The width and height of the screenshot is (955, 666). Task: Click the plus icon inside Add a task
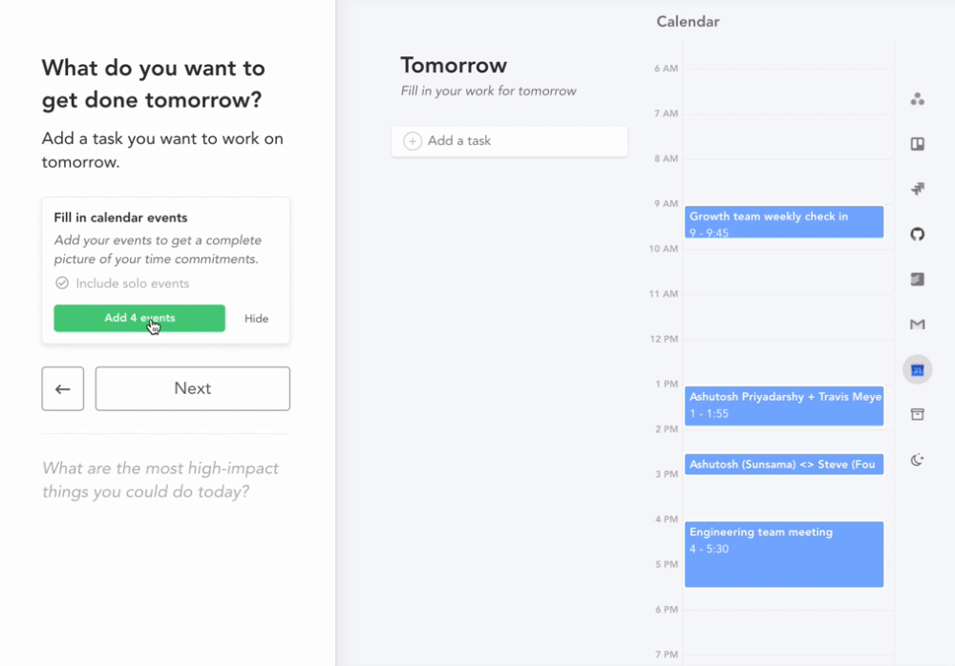click(412, 140)
